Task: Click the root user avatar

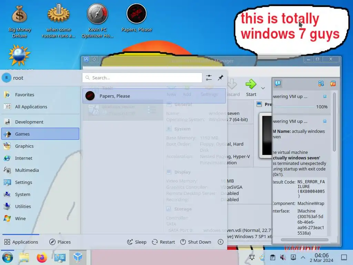Action: coord(7,78)
